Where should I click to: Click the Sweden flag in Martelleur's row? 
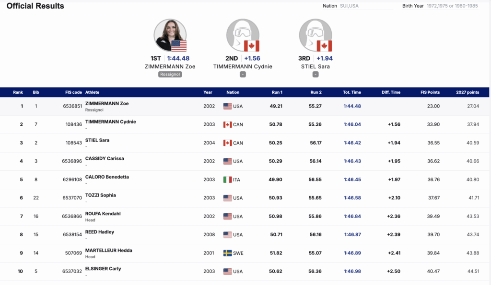pos(227,253)
